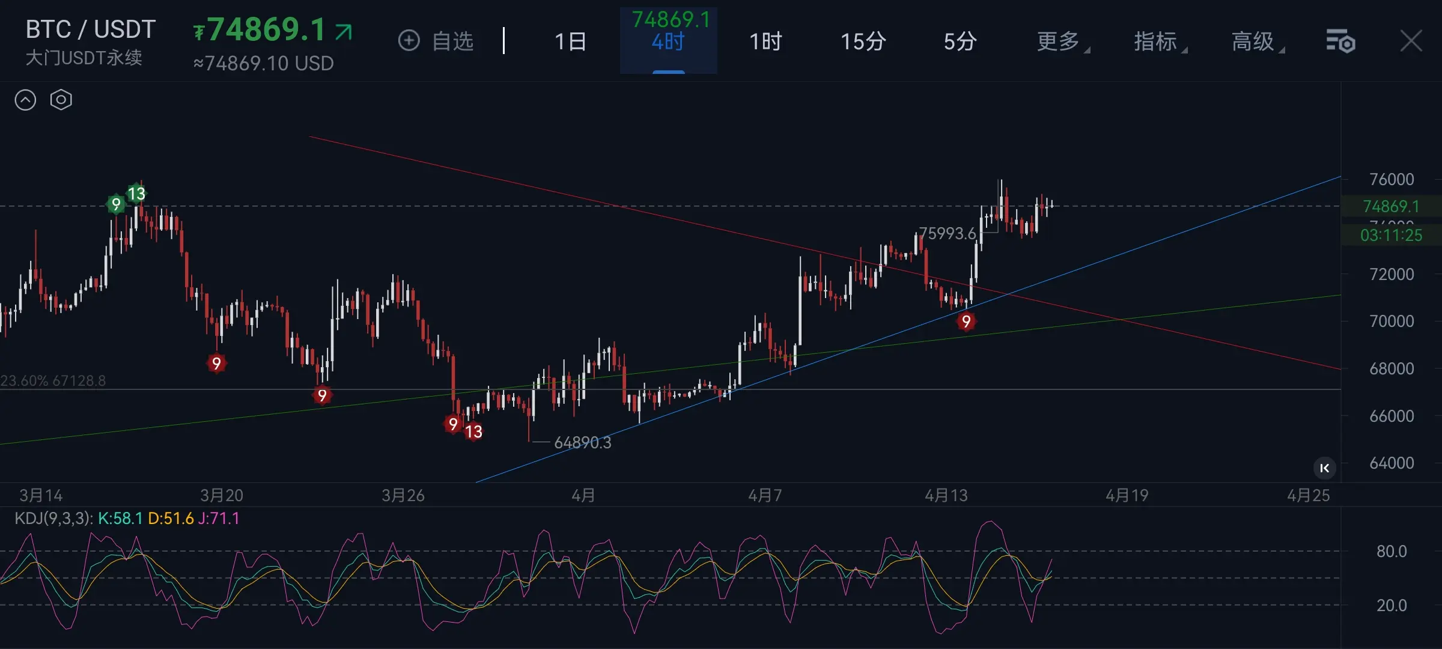Screen dimensions: 1442x649
Task: Click the BTC / USDT pair title
Action: click(91, 29)
